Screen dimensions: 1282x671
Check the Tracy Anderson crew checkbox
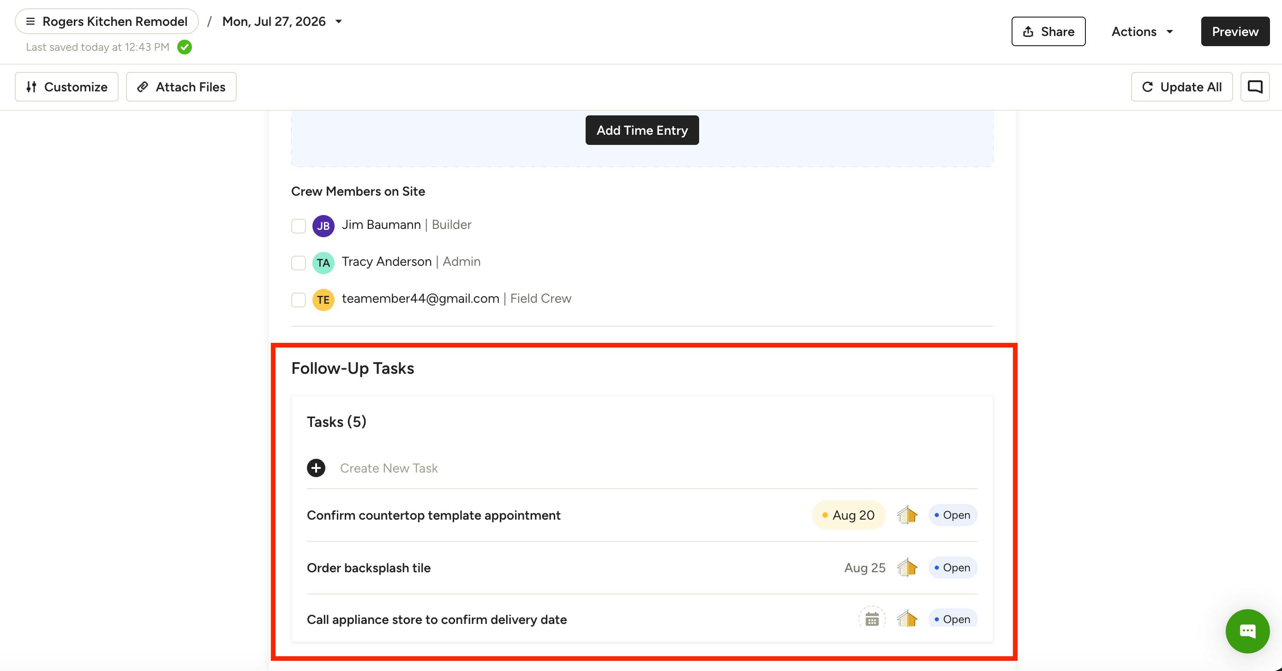299,263
